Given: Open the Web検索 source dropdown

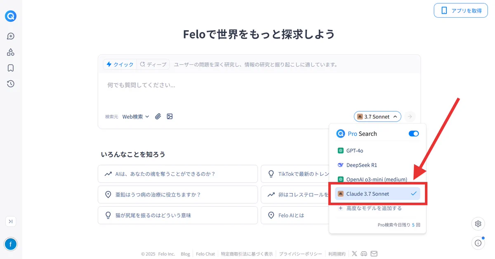Looking at the screenshot, I should (136, 117).
